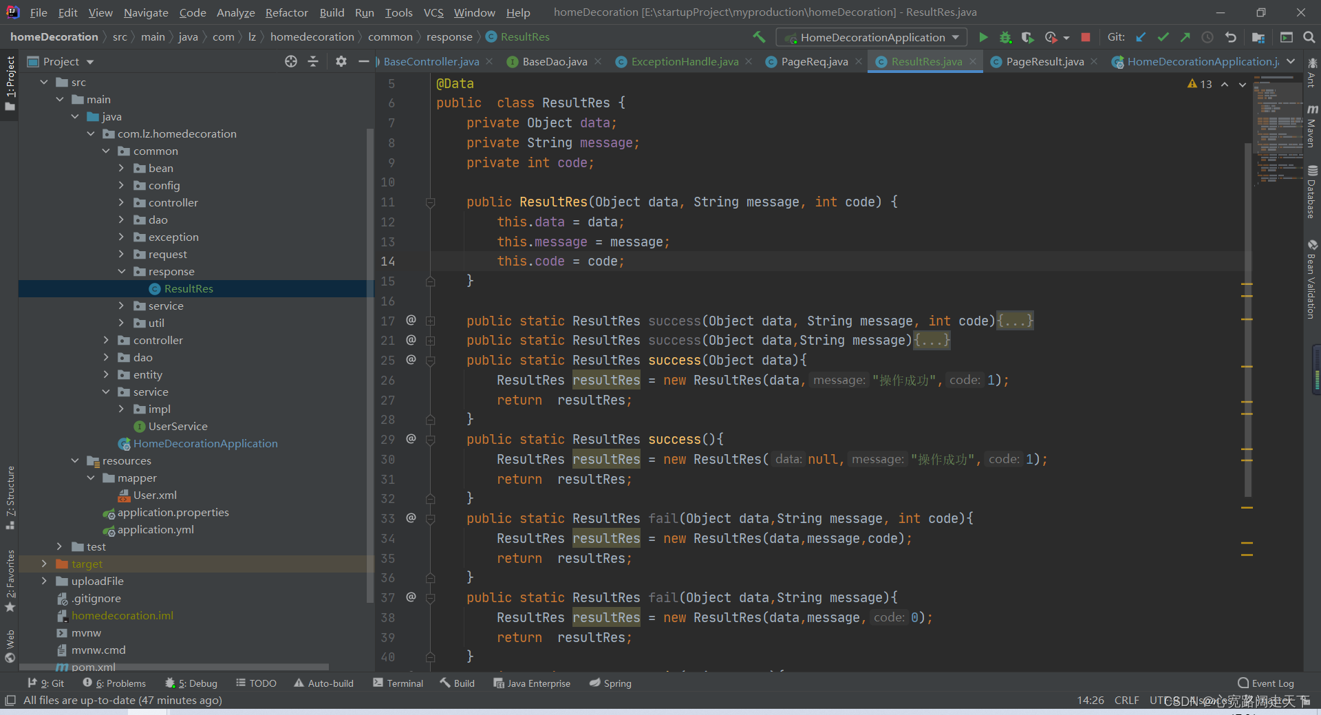Open the Web side panel
This screenshot has width=1321, height=715.
tap(10, 645)
